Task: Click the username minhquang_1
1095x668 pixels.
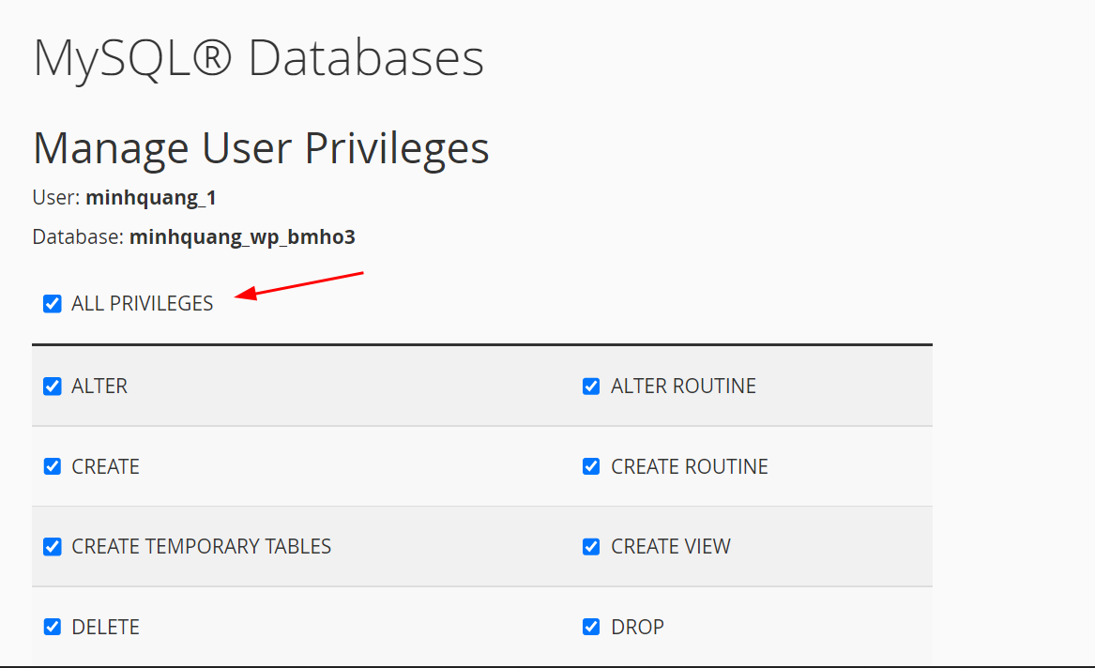Action: coord(151,197)
